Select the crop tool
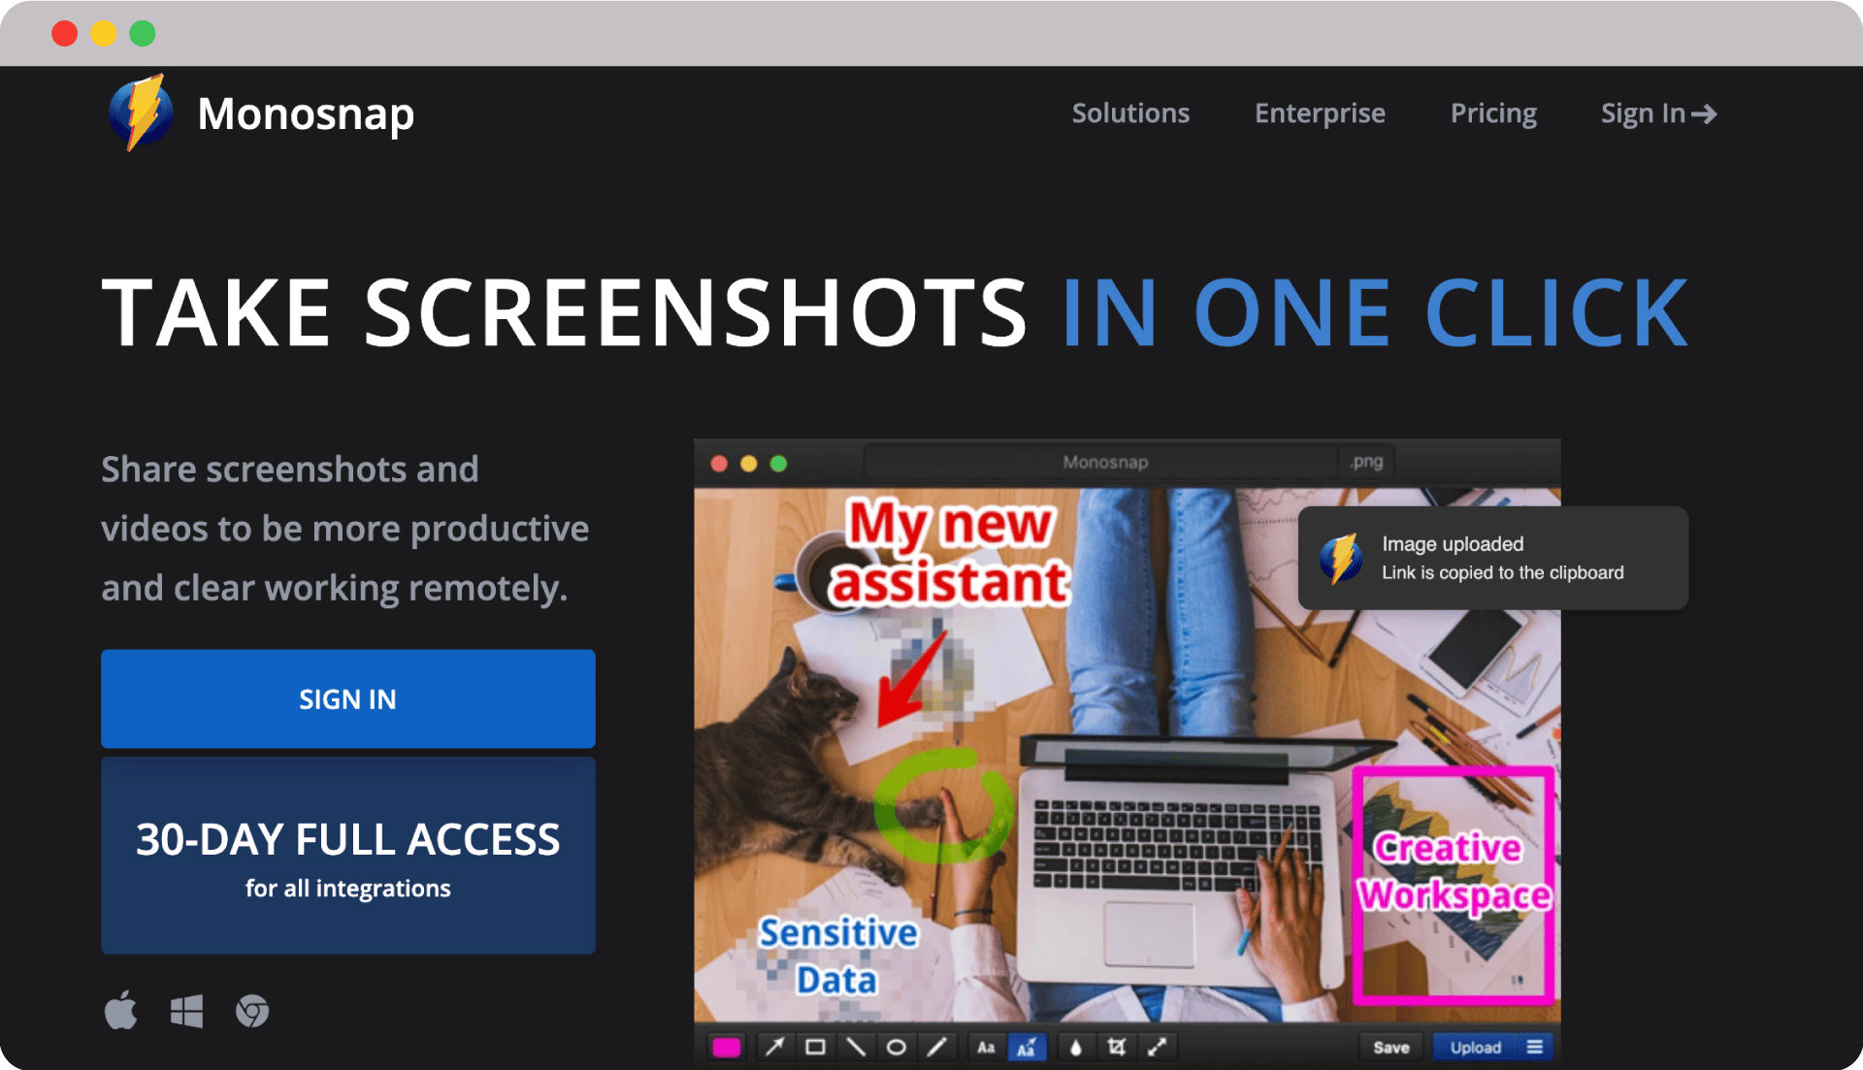1863x1070 pixels. 1116,1047
